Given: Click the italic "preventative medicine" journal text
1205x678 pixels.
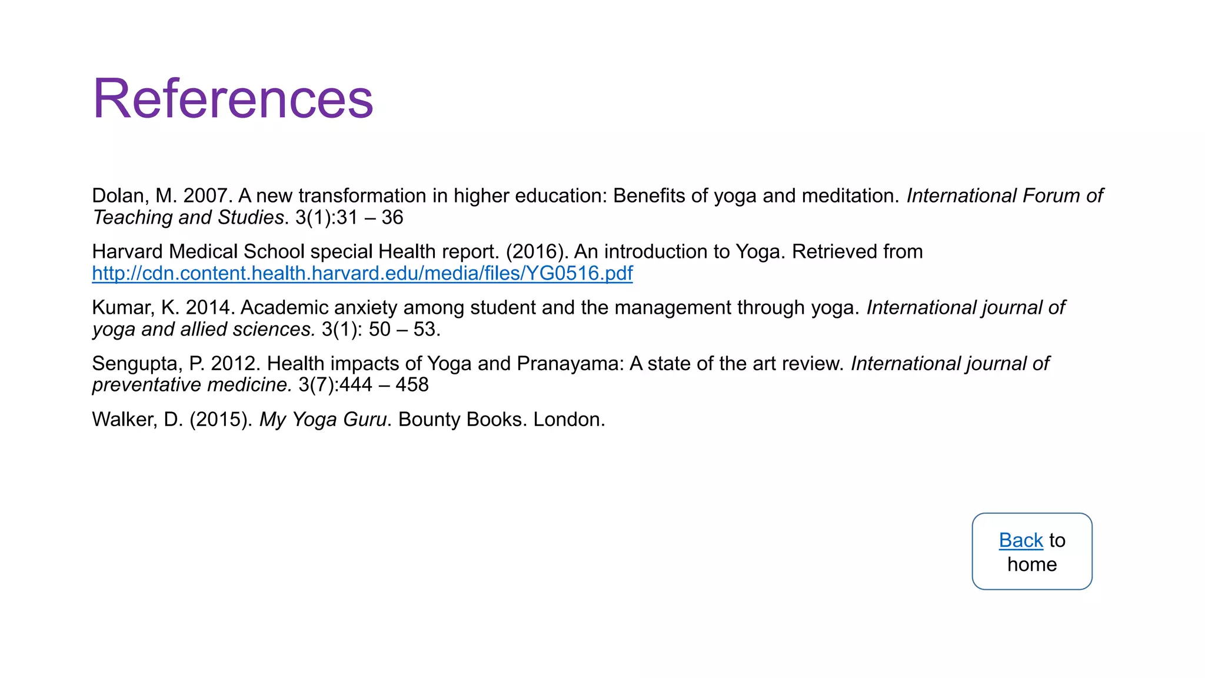Looking at the screenshot, I should tap(192, 385).
